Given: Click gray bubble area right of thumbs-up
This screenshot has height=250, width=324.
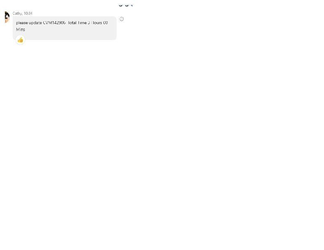Looking at the screenshot, I should (70, 37).
